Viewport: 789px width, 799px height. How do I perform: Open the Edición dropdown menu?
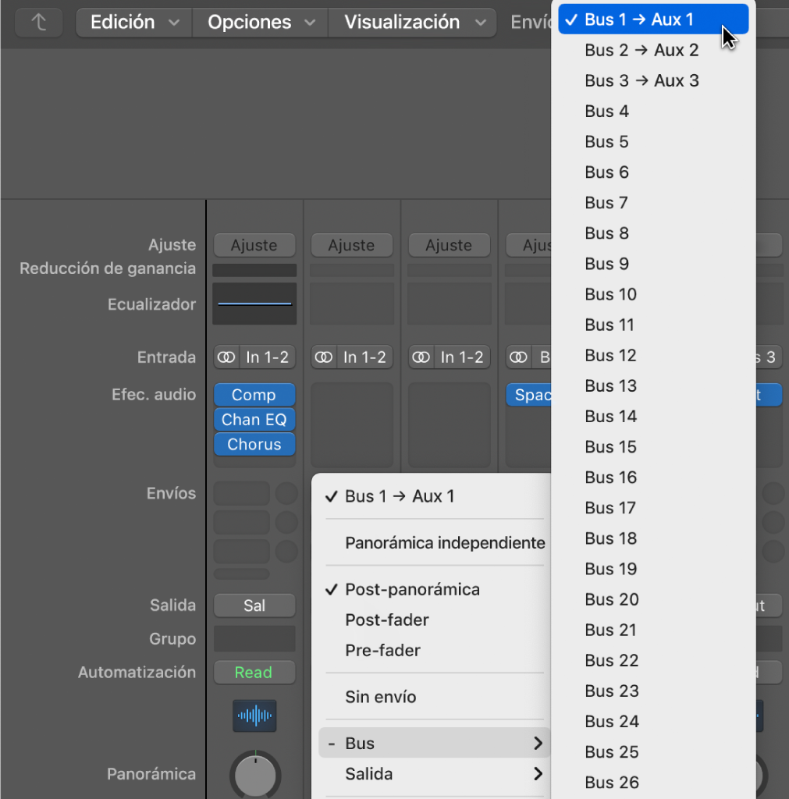click(x=134, y=23)
